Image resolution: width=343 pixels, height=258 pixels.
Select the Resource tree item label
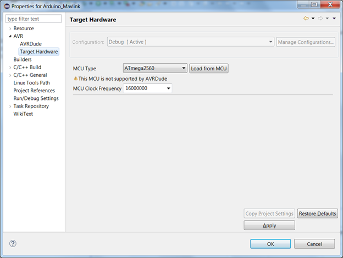click(x=24, y=29)
